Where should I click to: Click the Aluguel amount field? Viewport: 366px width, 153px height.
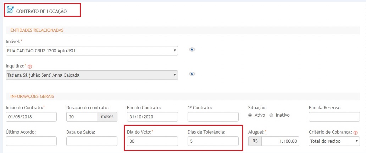(280, 141)
